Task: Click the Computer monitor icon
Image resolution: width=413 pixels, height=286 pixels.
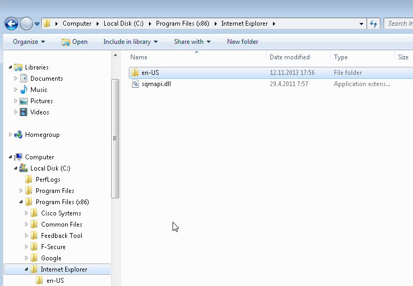Action: click(18, 157)
